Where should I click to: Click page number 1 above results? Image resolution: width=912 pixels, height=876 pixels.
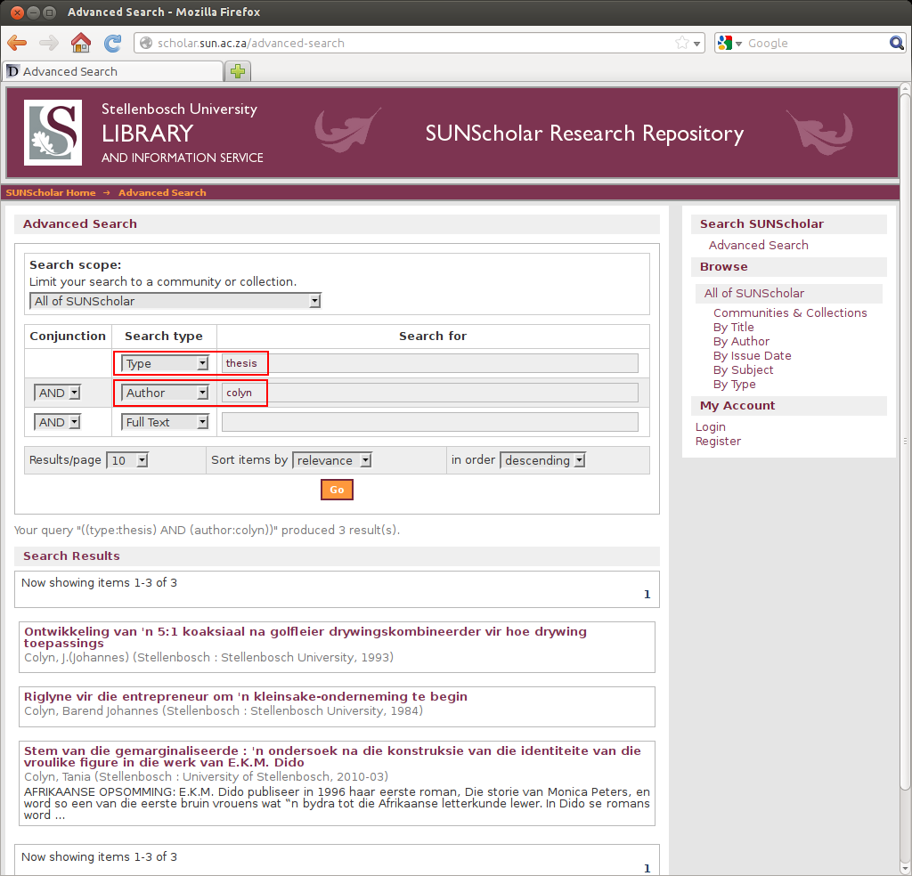647,594
